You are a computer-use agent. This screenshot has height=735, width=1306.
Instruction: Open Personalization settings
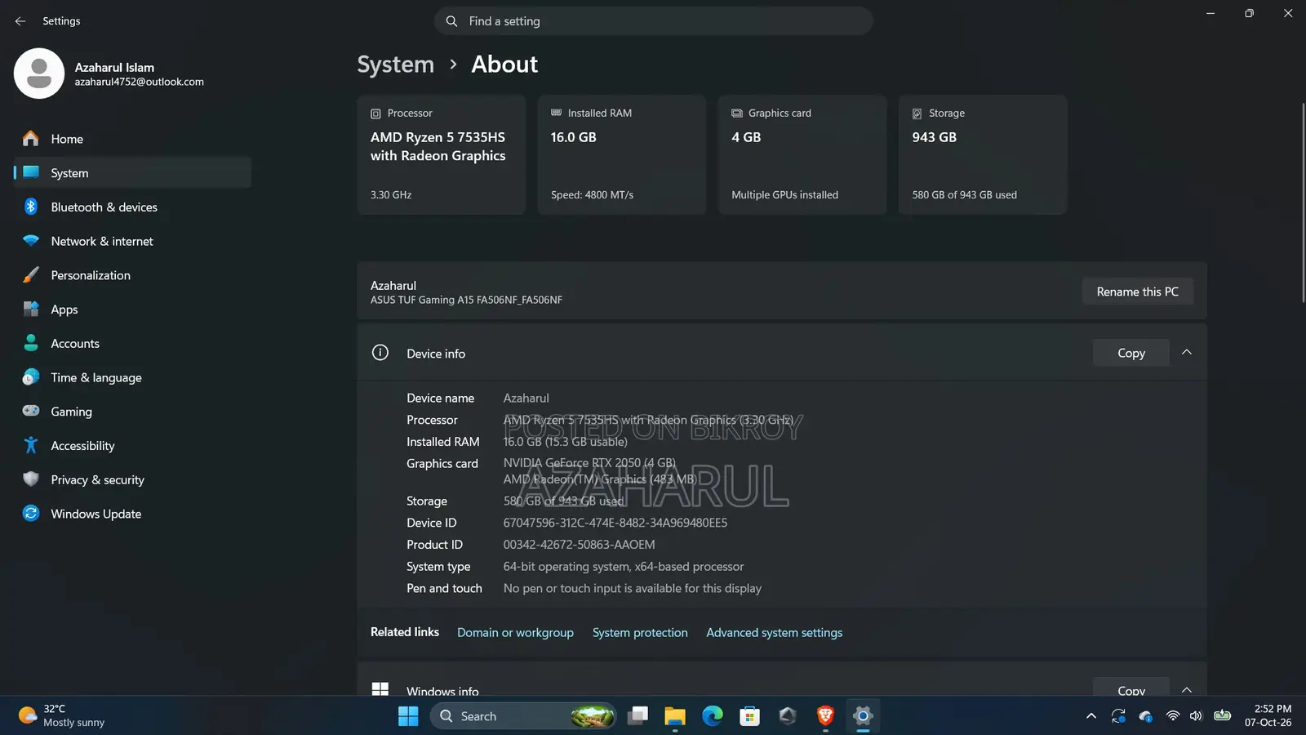pyautogui.click(x=132, y=275)
